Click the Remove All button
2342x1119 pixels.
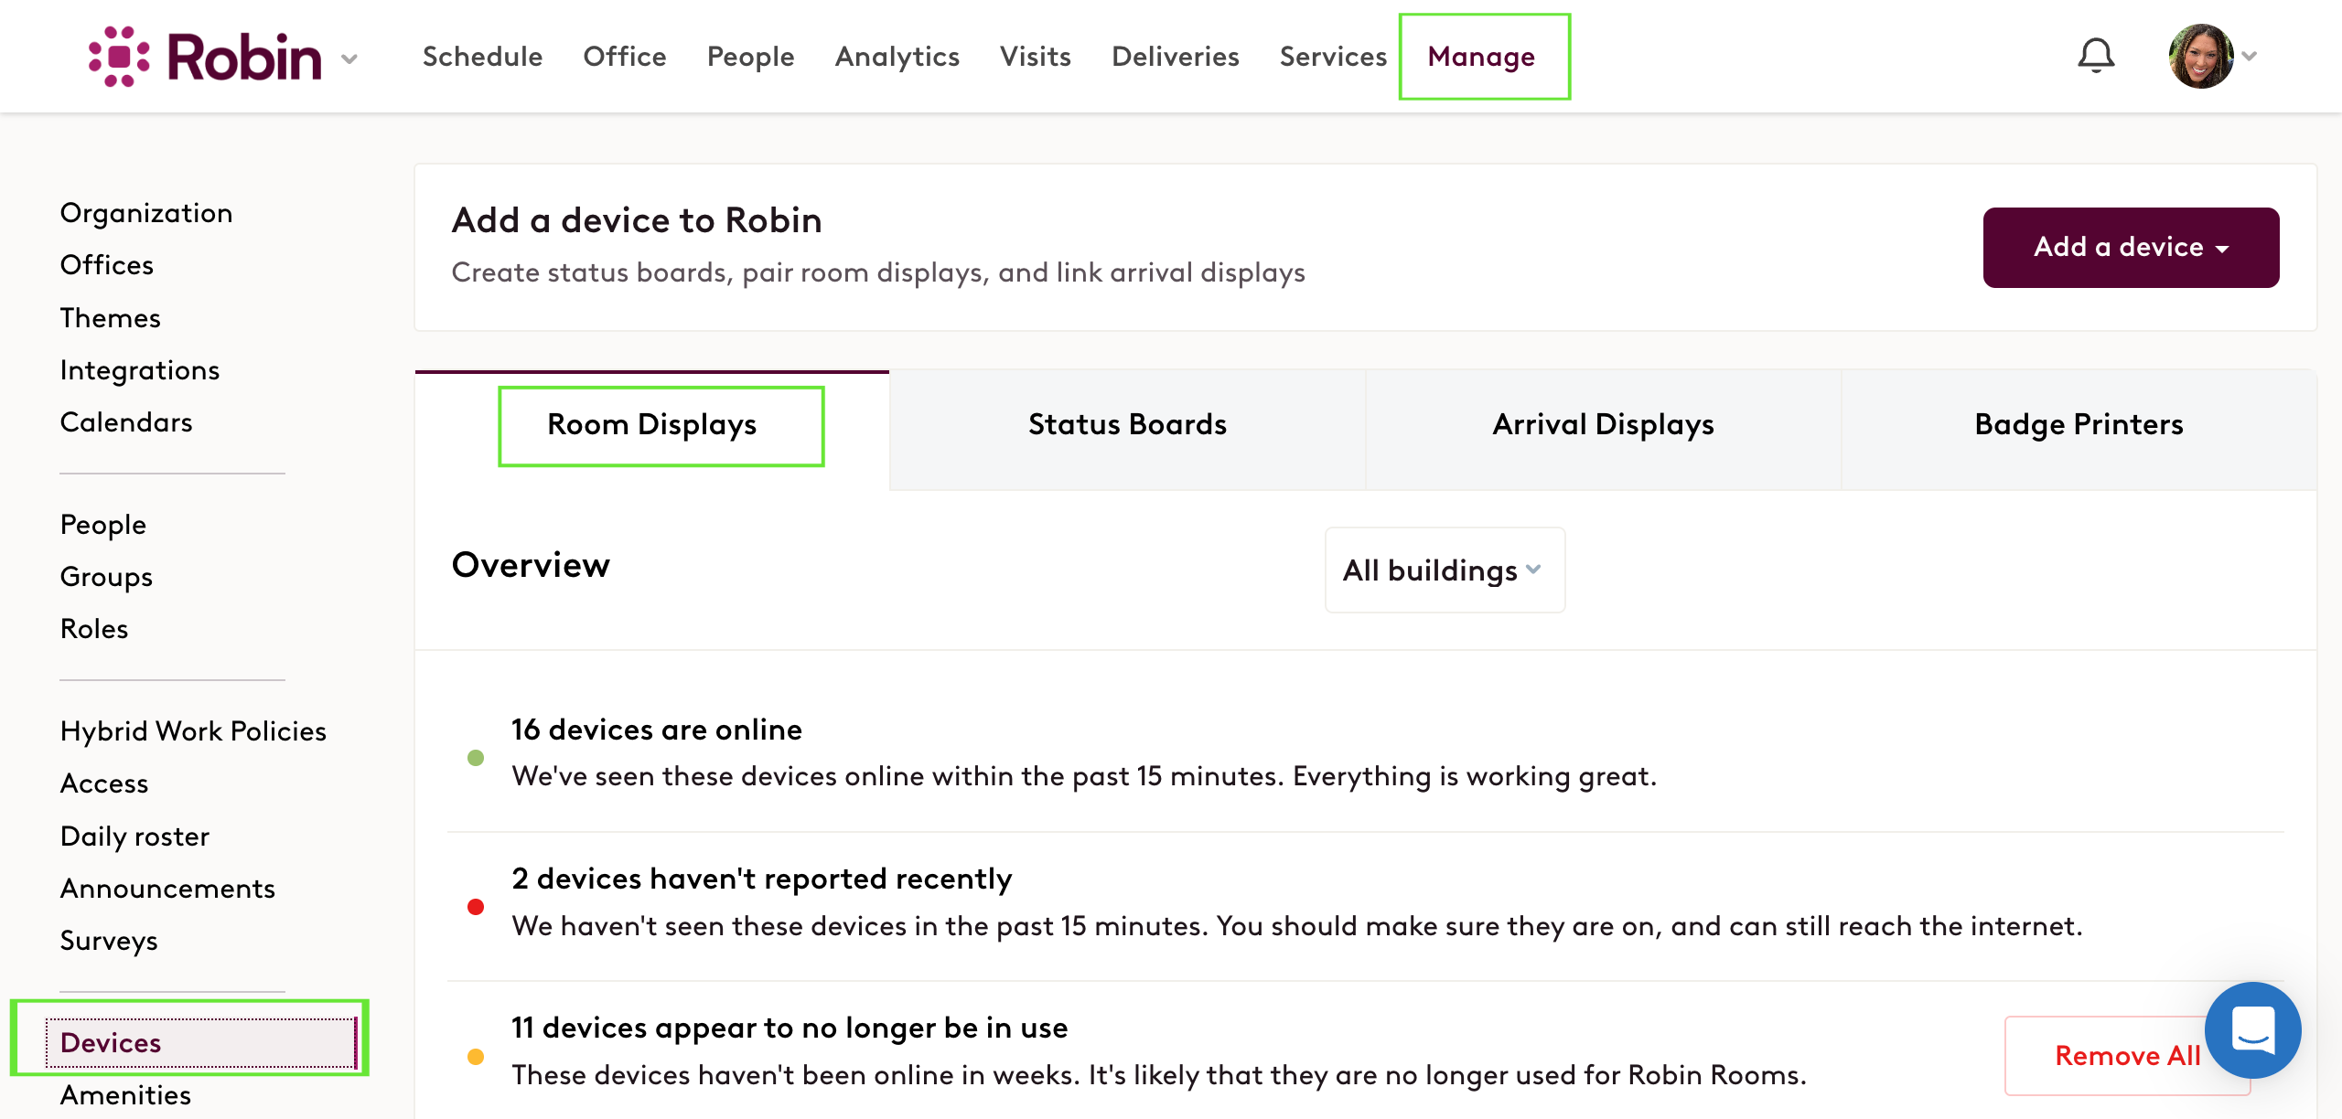2127,1055
